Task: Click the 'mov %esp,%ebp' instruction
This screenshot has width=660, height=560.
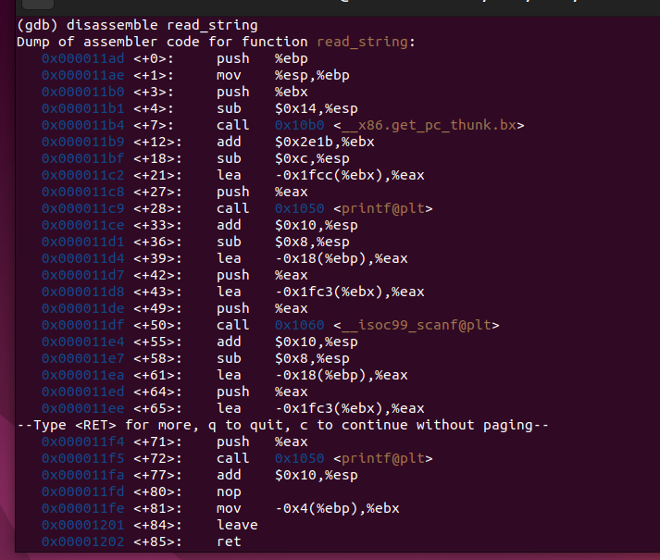Action: (283, 75)
